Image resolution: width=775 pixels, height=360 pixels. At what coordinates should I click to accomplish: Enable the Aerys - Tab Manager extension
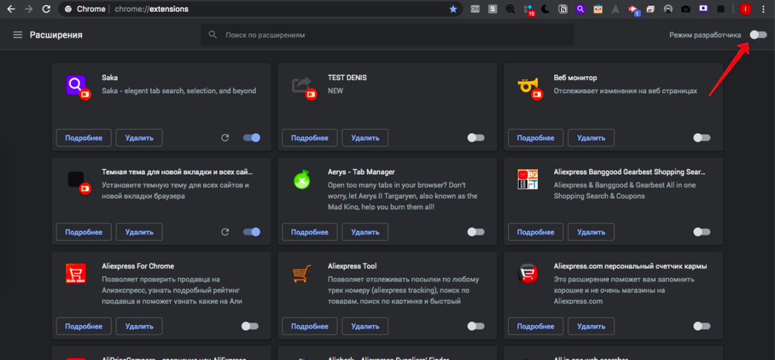click(x=475, y=232)
